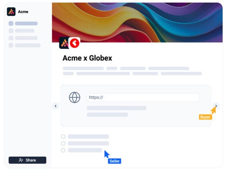239x173 pixels.
Task: Click the Share button
Action: [x=27, y=160]
